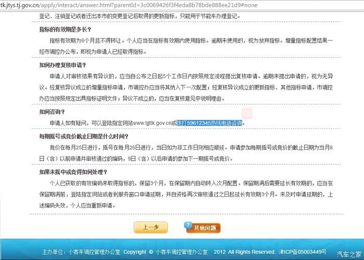Click the 每期摇号或竞价截止日期 heading
The height and width of the screenshot is (260, 364).
(x=83, y=137)
